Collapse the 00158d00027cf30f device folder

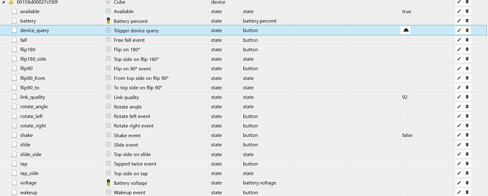tap(4, 2)
